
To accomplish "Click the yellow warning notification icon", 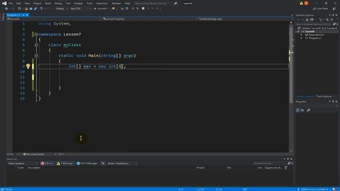I will point(301,3).
